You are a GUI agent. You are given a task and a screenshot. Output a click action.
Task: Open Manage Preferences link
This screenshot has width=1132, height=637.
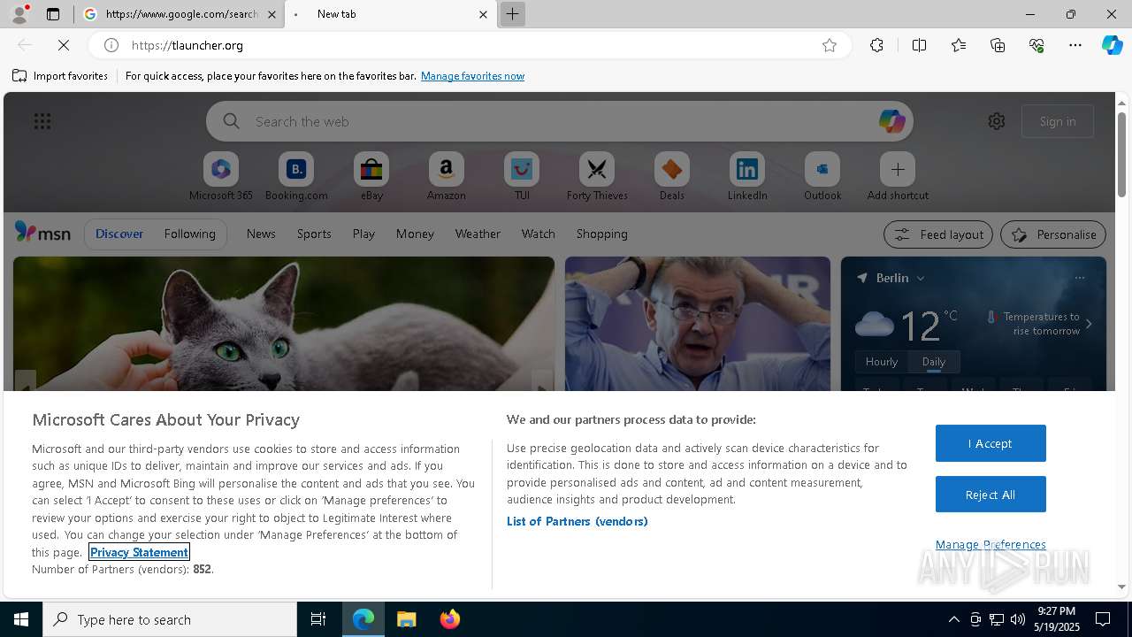(990, 544)
